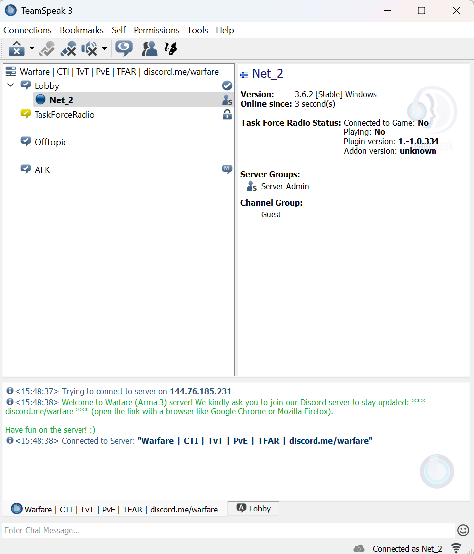Mute the microphone using the toolbar
This screenshot has width=474, height=554.
coord(68,48)
